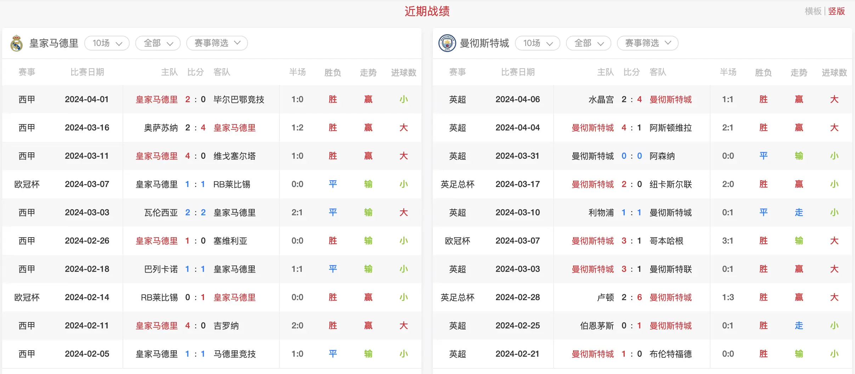Click the 近期战绩 section title

click(x=427, y=11)
